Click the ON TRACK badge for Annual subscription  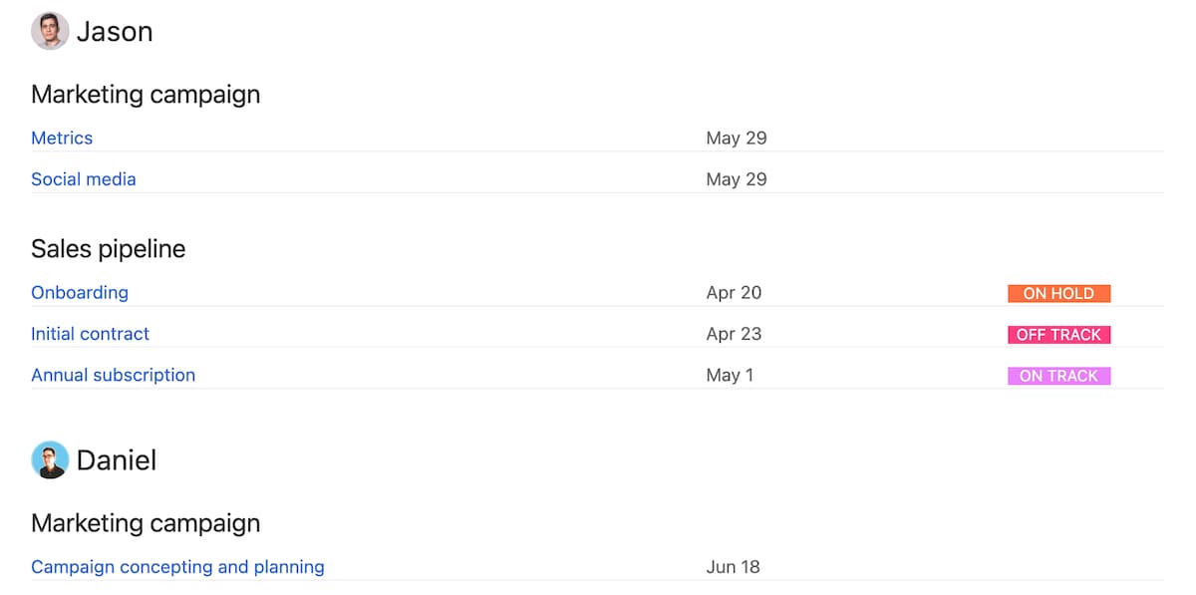[x=1058, y=375]
